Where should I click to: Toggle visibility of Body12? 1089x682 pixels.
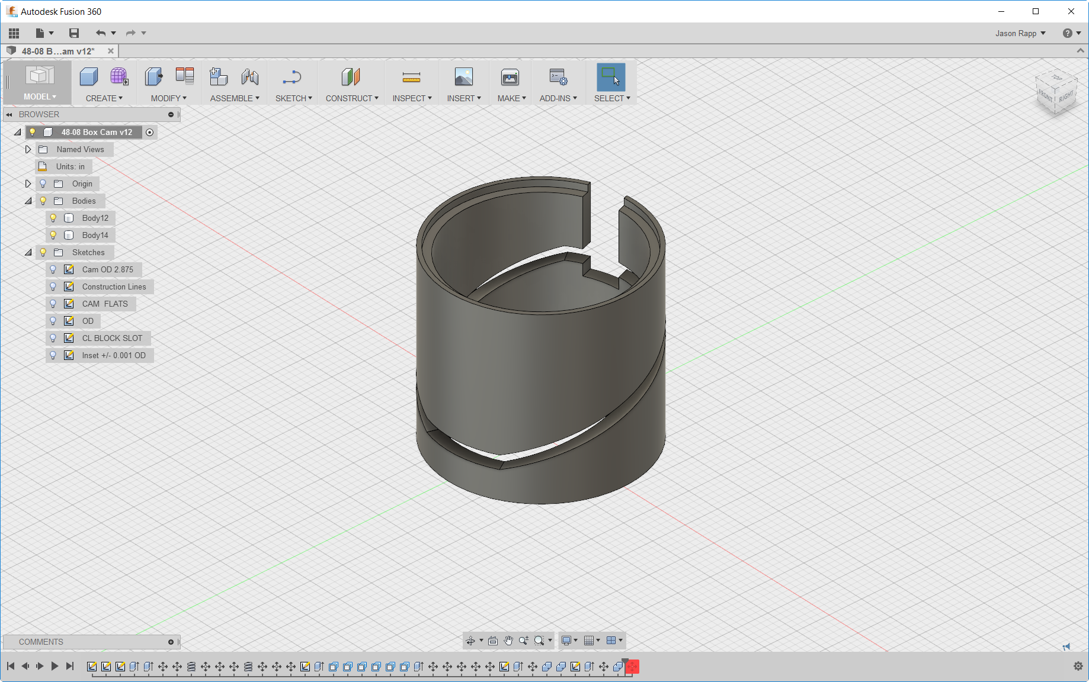(54, 218)
